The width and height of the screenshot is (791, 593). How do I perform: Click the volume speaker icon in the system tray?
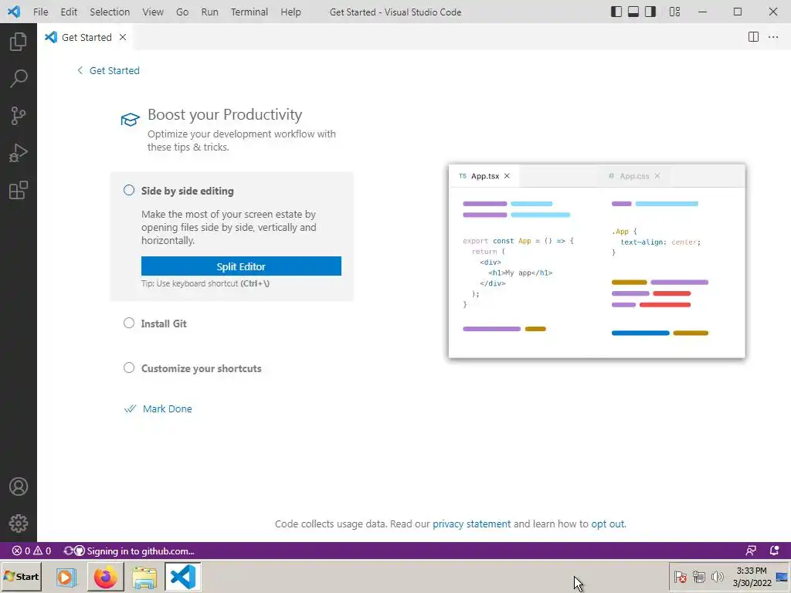coord(717,576)
